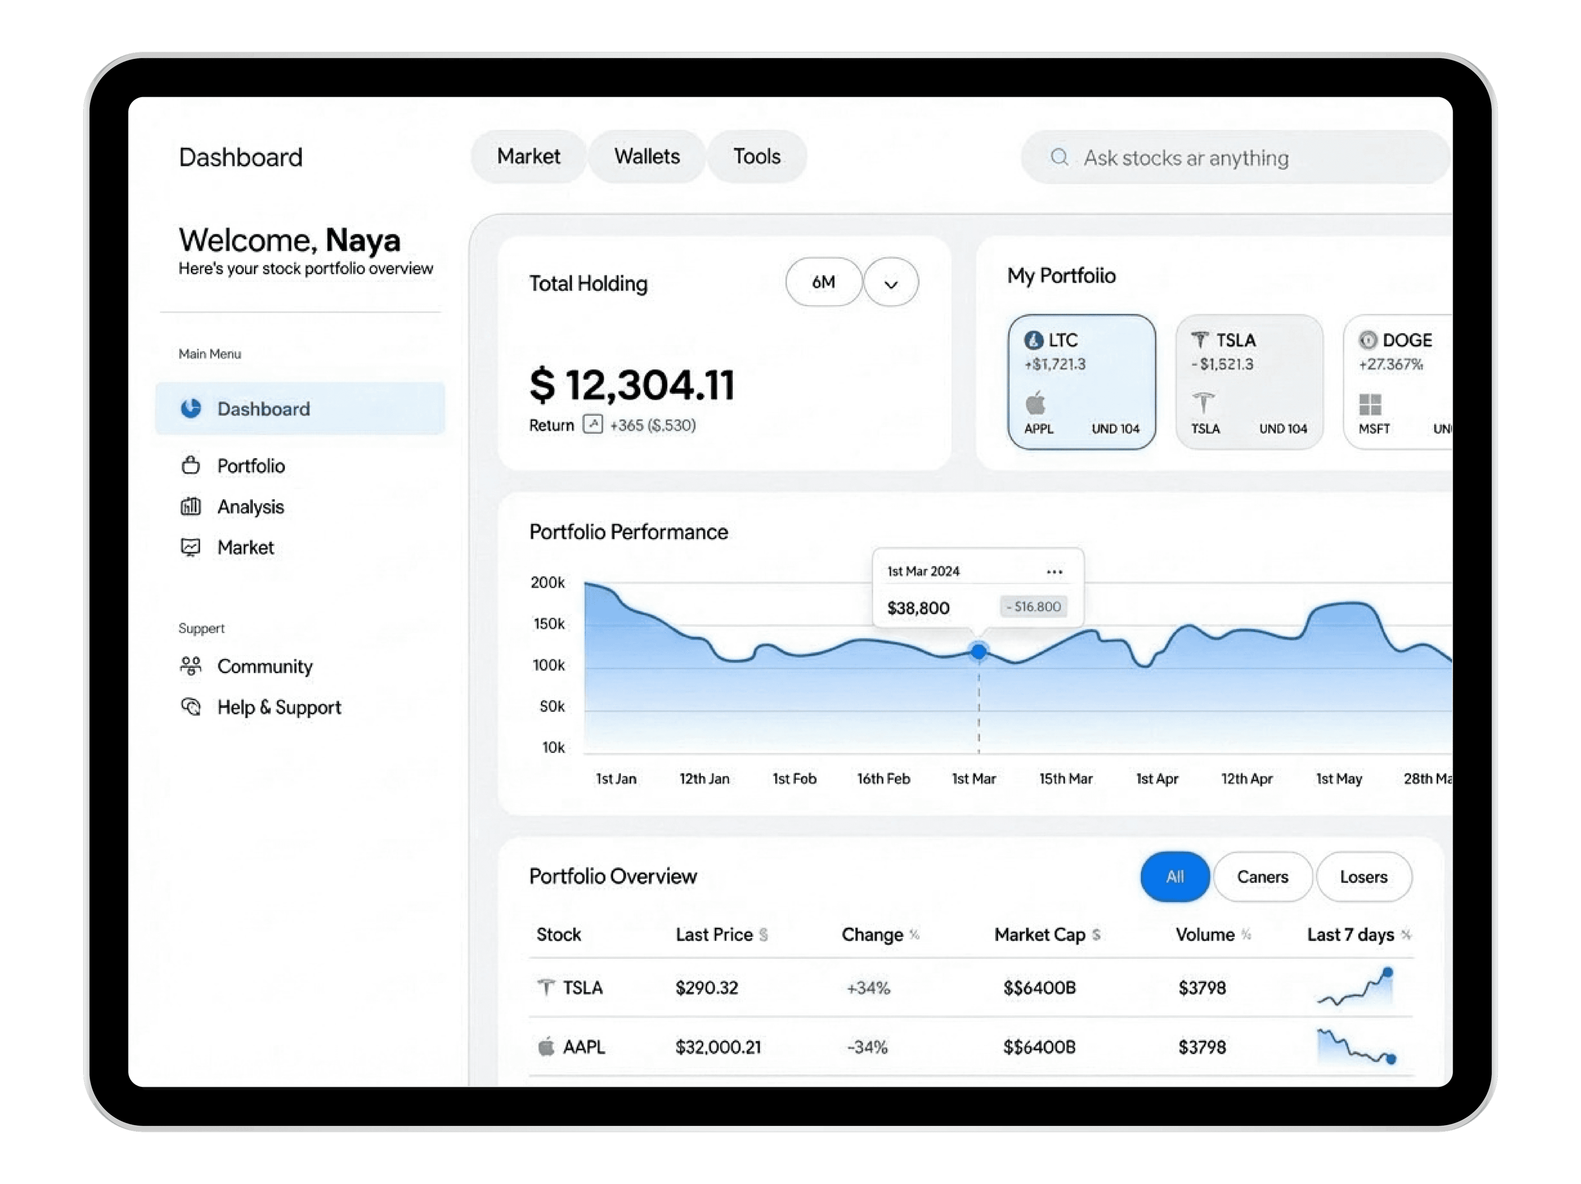Select the LTC portfolio card
1581x1184 pixels.
[1082, 382]
